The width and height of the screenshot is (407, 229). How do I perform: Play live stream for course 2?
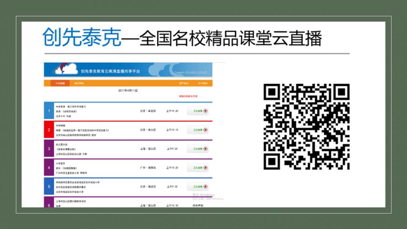coord(205,130)
